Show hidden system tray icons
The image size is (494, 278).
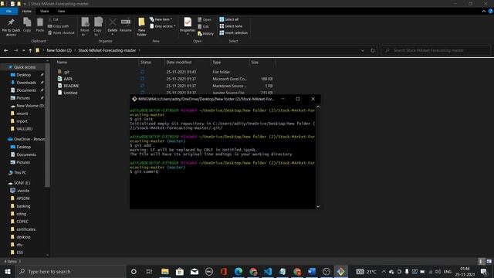pos(384,271)
